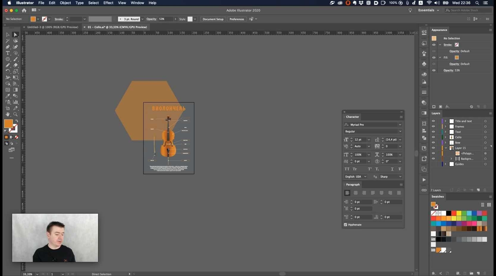Expand the Frames layer
Viewport: 496px width, 276px height.
click(x=445, y=127)
